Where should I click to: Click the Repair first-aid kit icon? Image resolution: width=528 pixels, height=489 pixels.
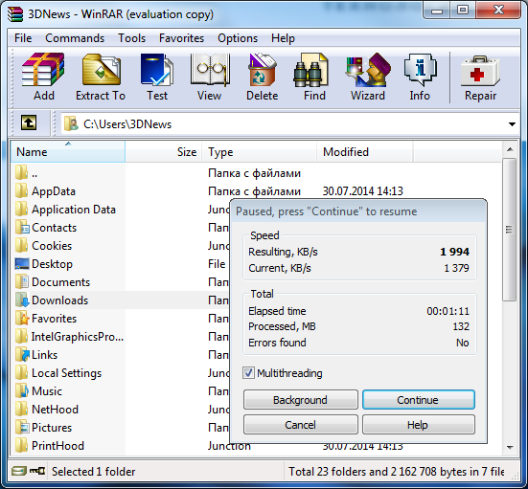point(480,77)
